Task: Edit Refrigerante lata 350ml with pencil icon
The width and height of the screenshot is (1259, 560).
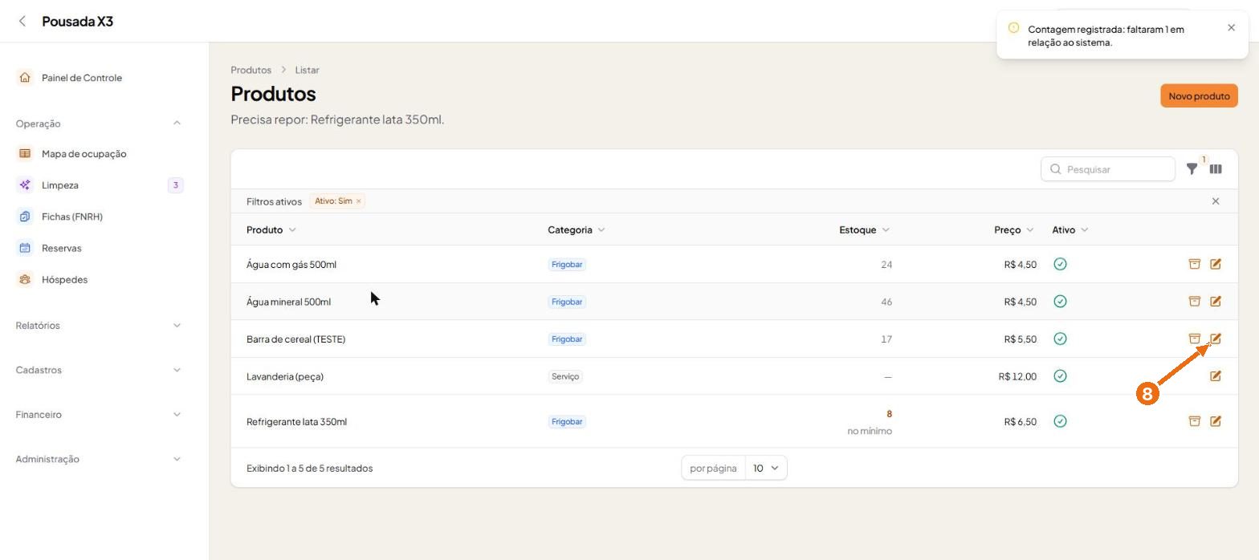Action: [x=1216, y=421]
